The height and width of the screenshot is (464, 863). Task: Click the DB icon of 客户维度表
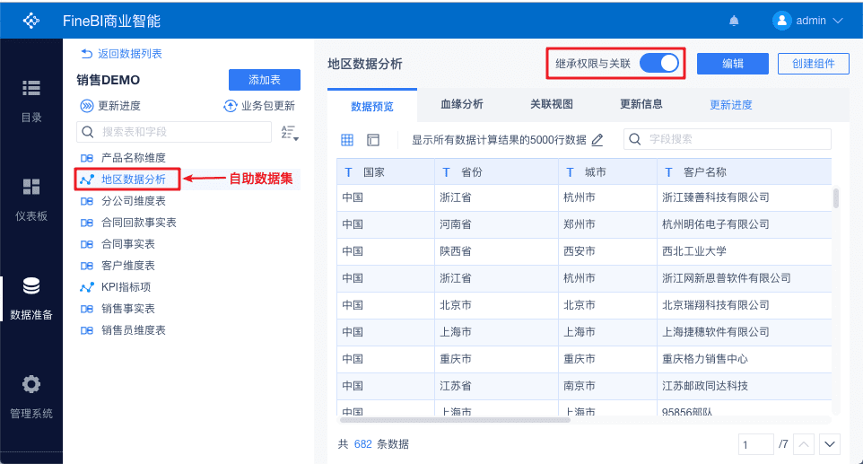coord(87,266)
